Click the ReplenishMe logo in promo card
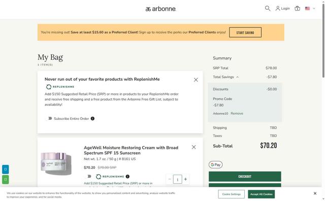The height and width of the screenshot is (201, 325). (x=60, y=87)
